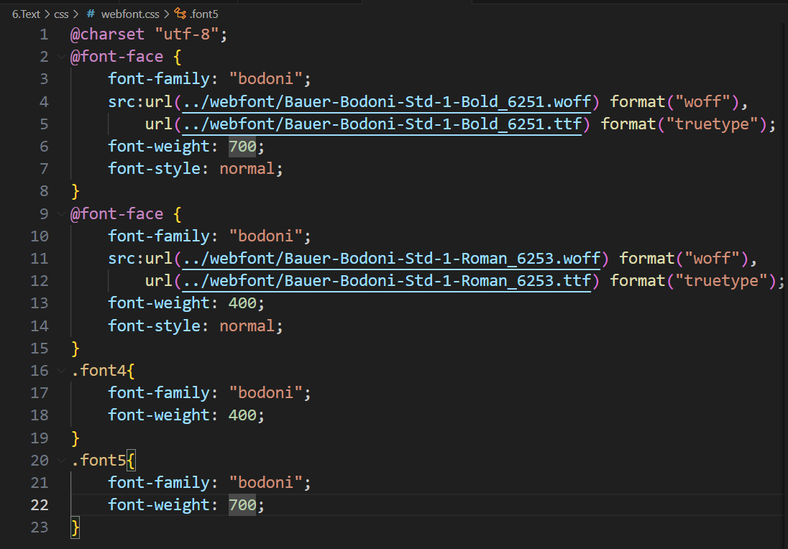
Task: Fold the .font4 rule on line 16
Action: pyautogui.click(x=61, y=371)
